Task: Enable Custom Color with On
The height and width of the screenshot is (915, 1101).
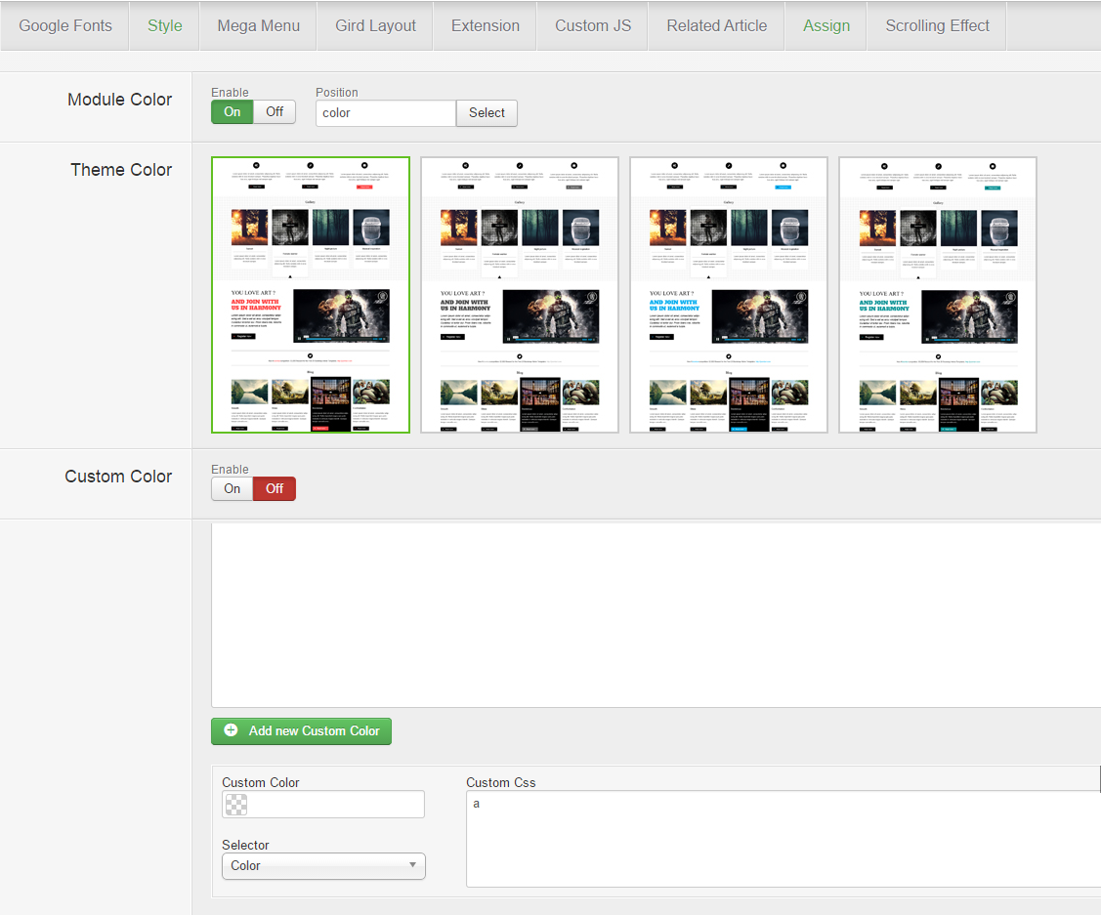Action: 233,489
